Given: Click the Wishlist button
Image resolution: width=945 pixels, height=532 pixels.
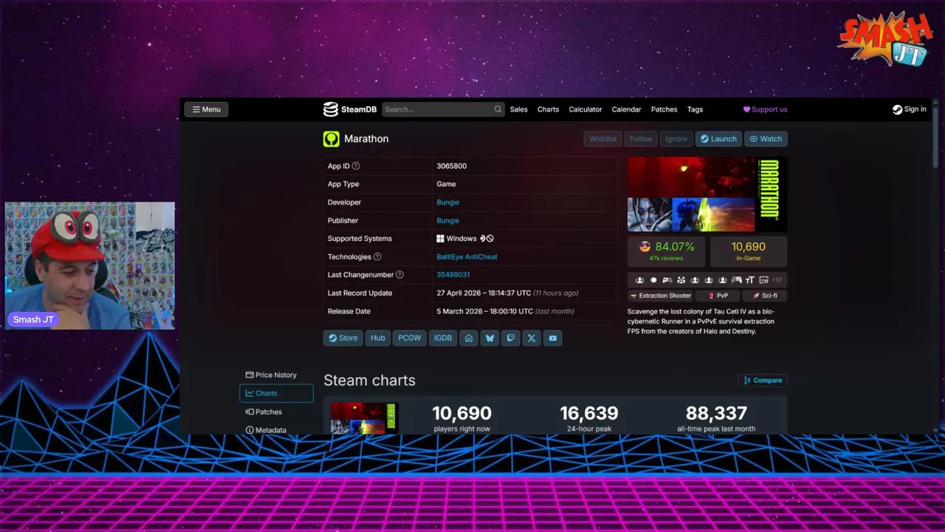Looking at the screenshot, I should tap(602, 139).
